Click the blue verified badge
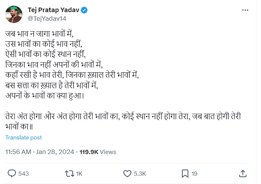This screenshot has width=261, height=184. 85,10
